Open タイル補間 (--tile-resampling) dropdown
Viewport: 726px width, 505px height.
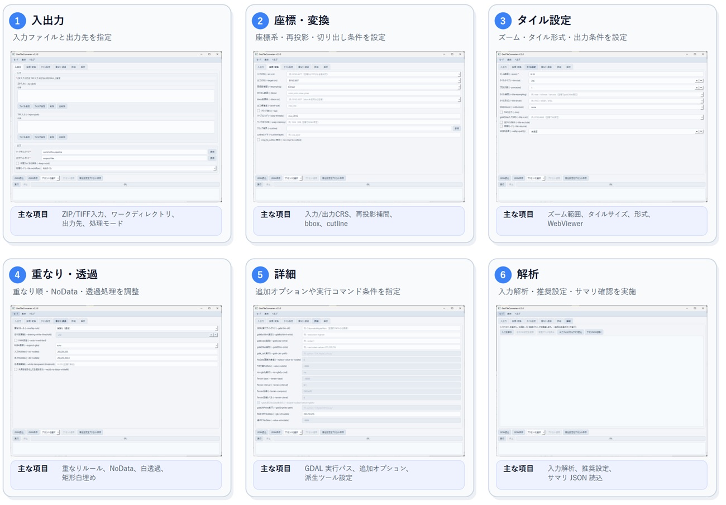[616, 94]
